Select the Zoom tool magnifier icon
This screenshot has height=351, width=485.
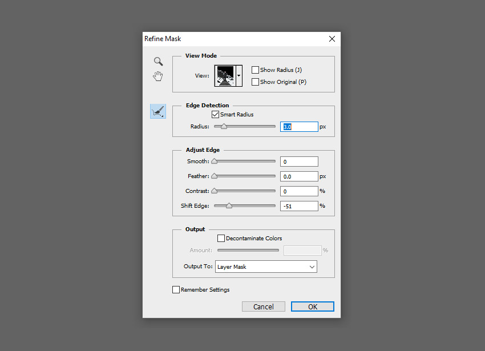(x=159, y=61)
